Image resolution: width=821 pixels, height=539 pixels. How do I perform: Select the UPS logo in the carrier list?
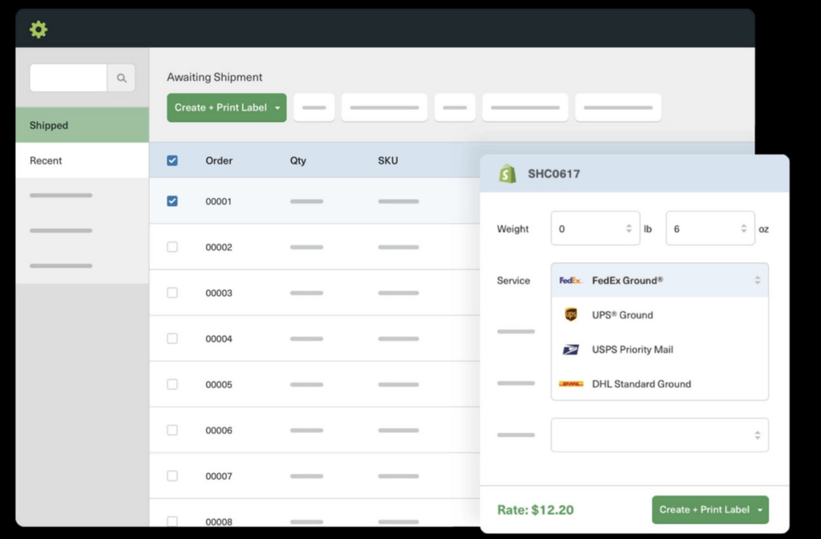click(x=571, y=314)
